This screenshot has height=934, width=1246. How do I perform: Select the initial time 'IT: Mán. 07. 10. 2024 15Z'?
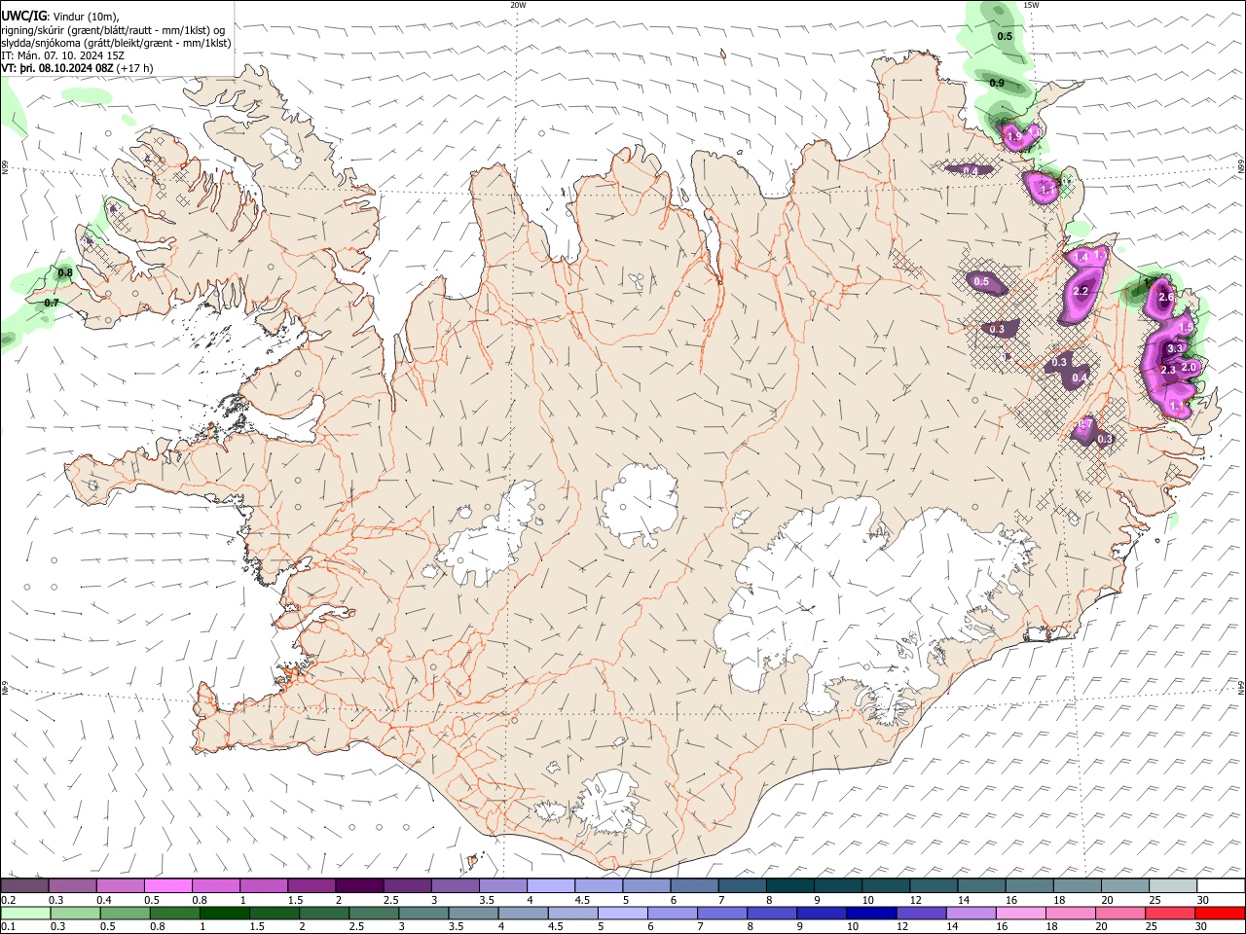[x=64, y=55]
